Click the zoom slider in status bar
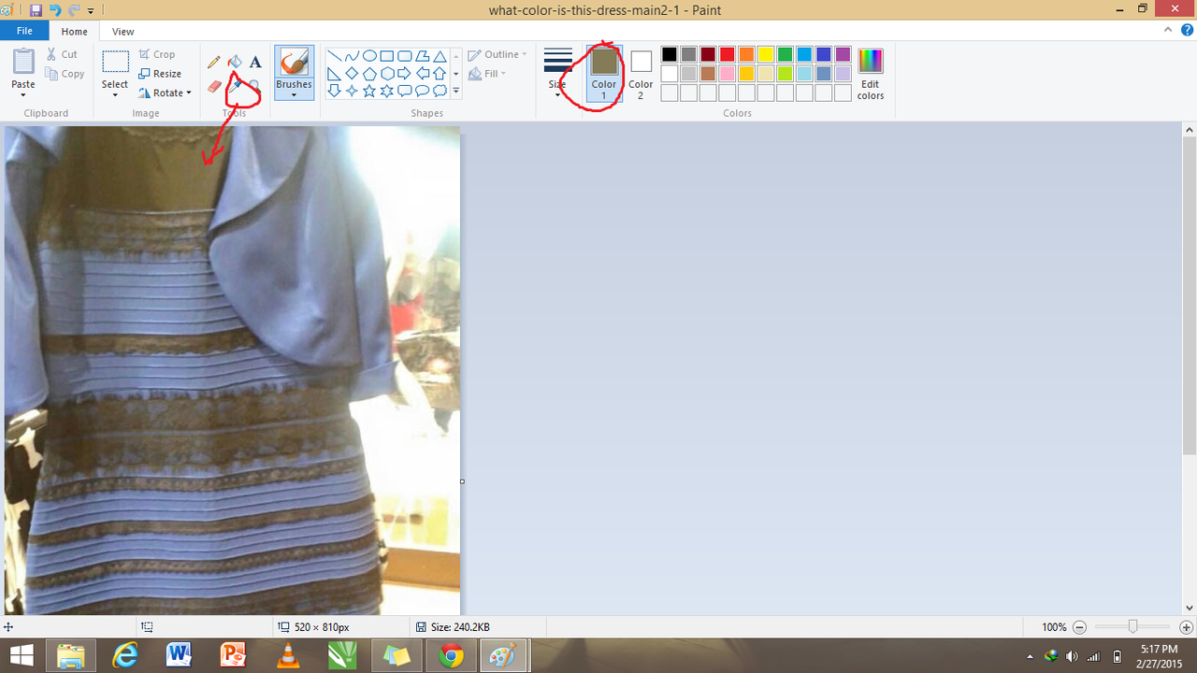1197x673 pixels. coord(1132,627)
